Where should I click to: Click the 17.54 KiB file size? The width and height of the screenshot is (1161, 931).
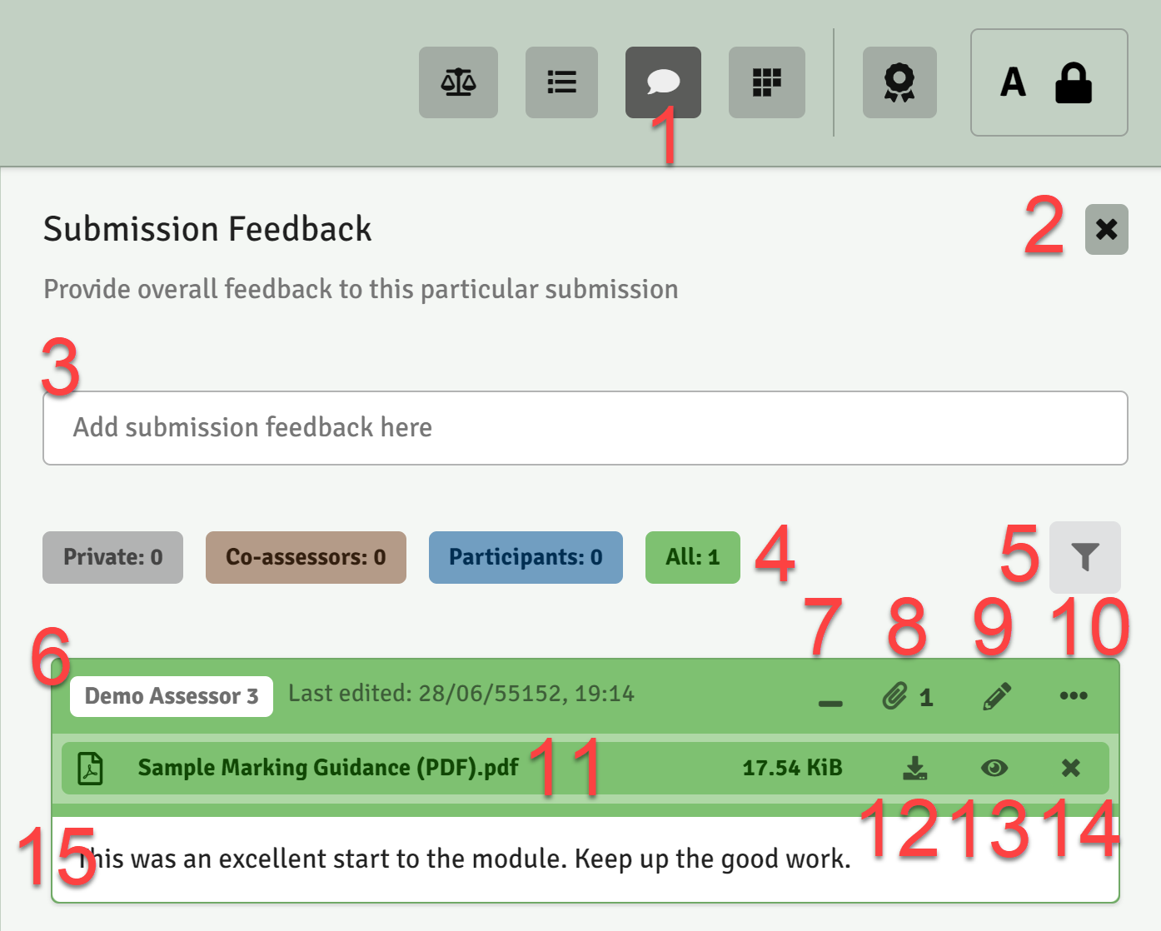[792, 768]
